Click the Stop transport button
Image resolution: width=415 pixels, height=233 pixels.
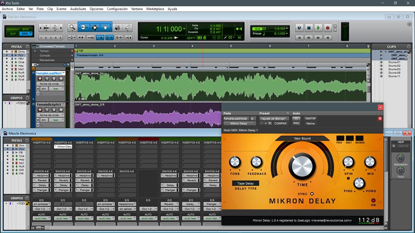pos(309,28)
